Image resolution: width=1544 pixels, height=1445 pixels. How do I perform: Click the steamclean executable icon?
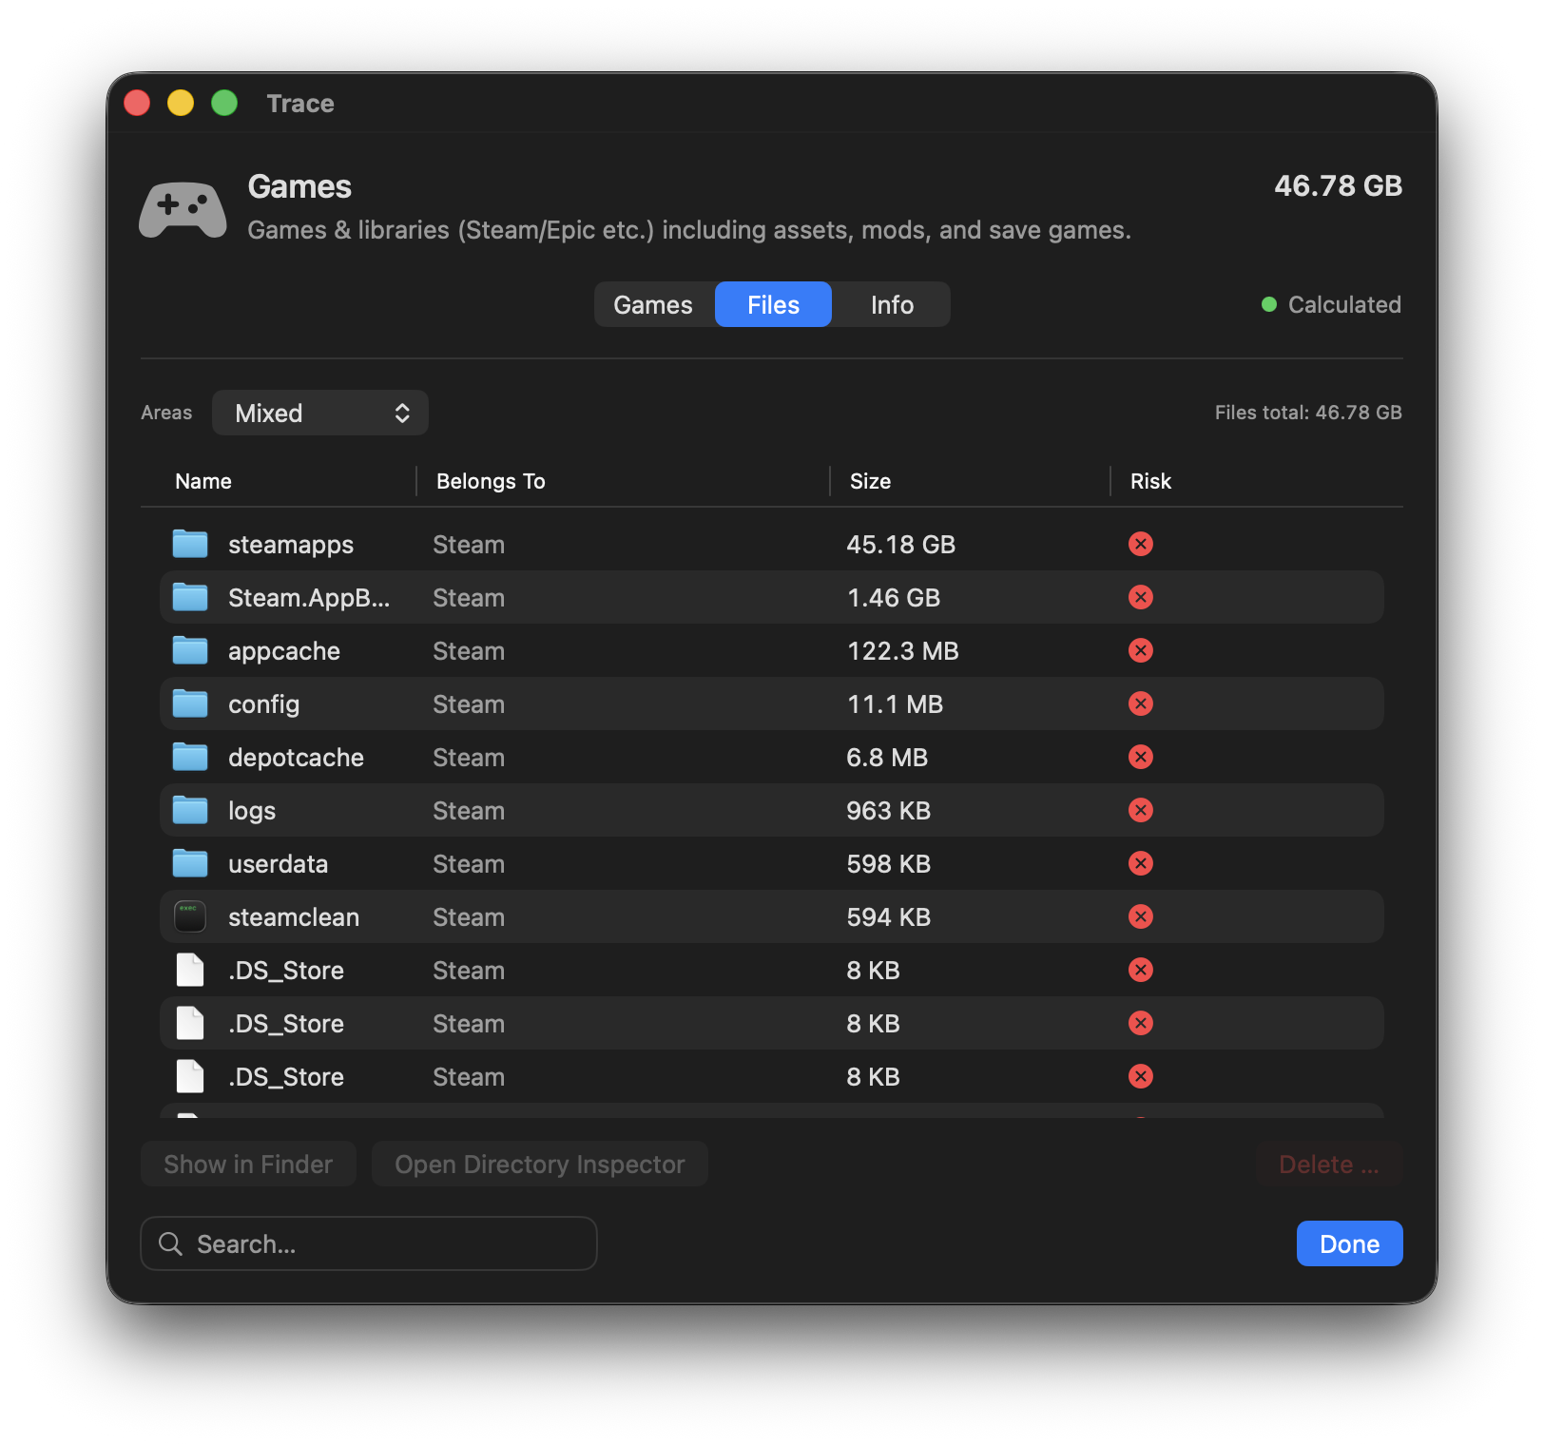coord(190,916)
